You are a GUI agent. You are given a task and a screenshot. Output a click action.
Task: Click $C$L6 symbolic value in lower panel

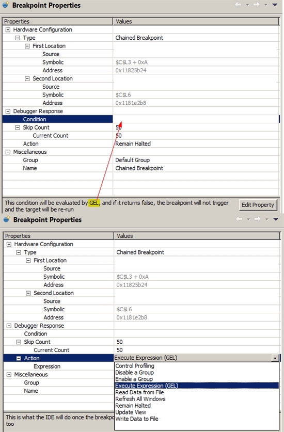point(124,309)
